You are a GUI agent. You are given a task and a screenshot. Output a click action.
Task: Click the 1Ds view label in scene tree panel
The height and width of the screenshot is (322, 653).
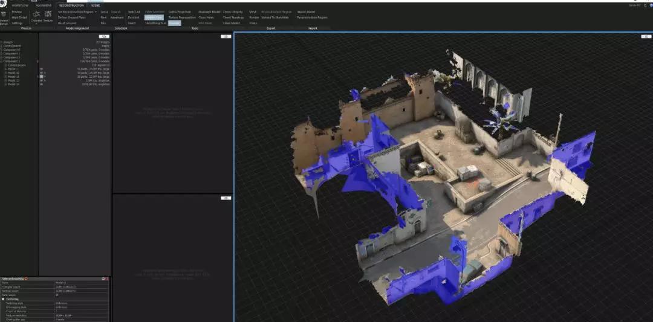[104, 37]
